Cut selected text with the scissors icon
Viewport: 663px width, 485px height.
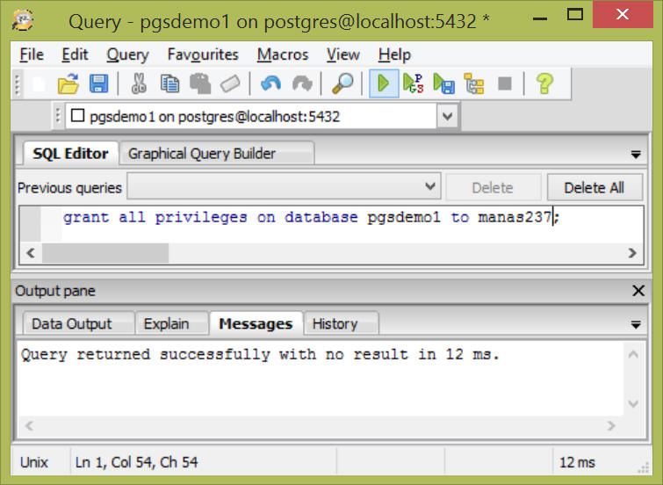139,83
